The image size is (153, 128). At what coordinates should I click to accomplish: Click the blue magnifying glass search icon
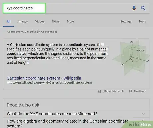143,8
